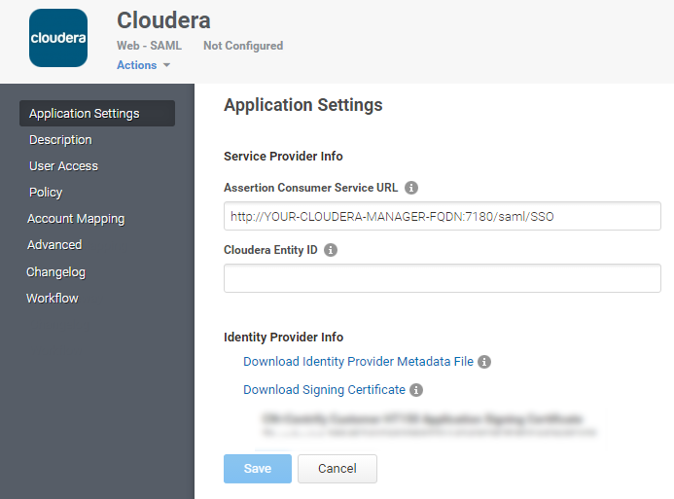This screenshot has width=674, height=499.
Task: Click info icon next to Download Signing Certificate
Action: [x=416, y=390]
